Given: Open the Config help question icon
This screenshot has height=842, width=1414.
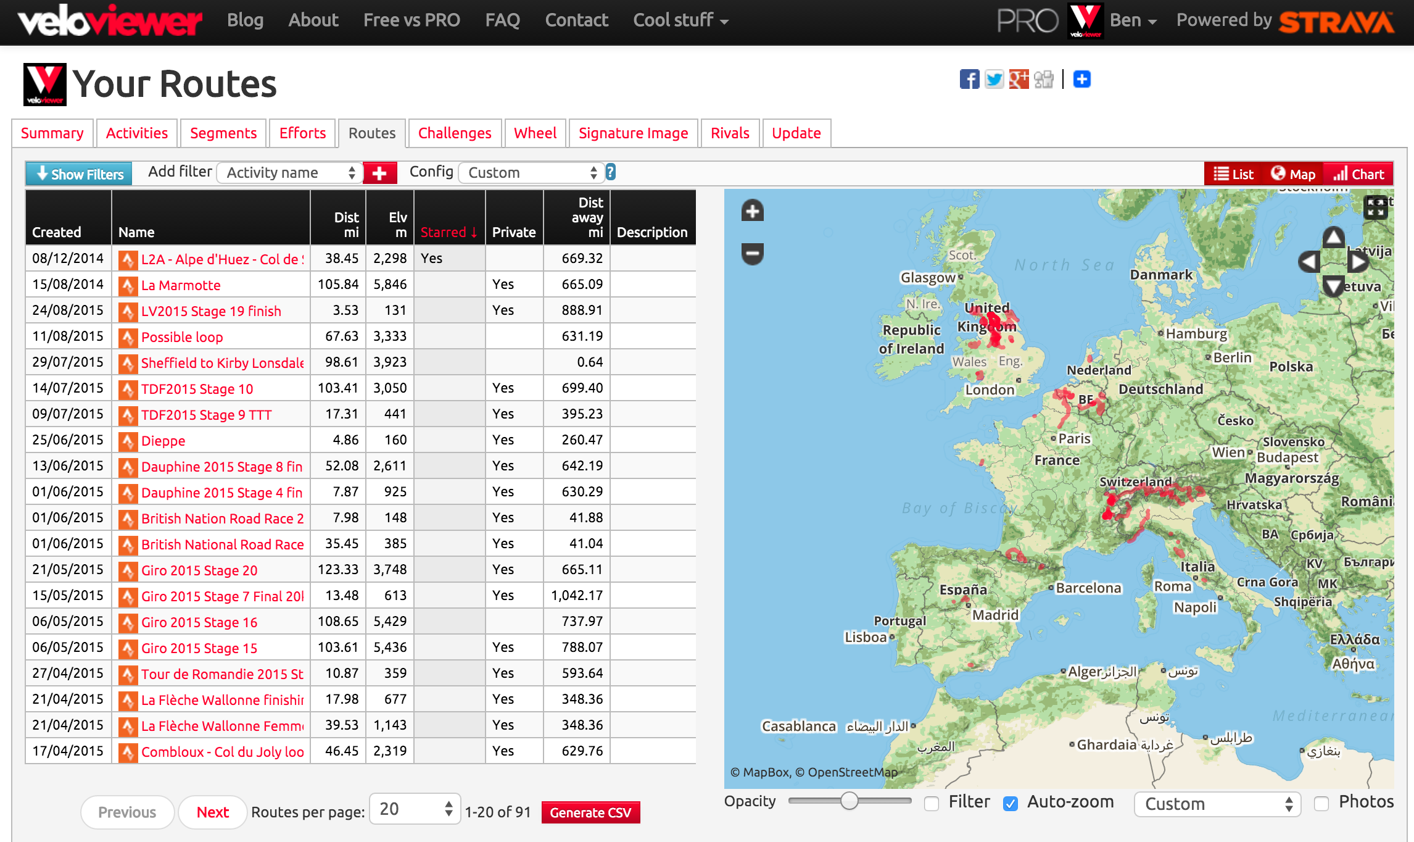Looking at the screenshot, I should [610, 172].
